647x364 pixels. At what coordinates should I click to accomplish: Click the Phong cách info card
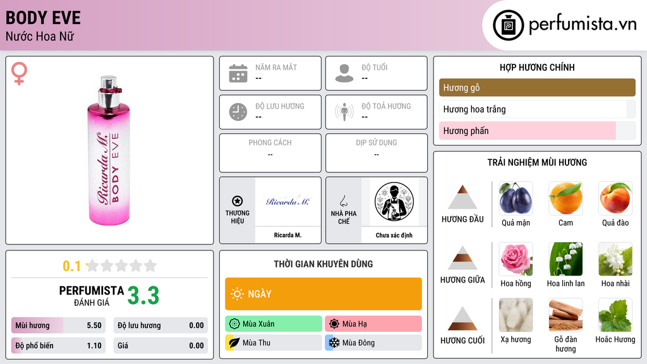point(270,153)
